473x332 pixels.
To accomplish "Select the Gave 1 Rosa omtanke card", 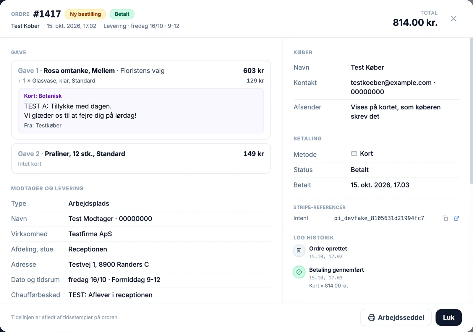I will pos(141,100).
